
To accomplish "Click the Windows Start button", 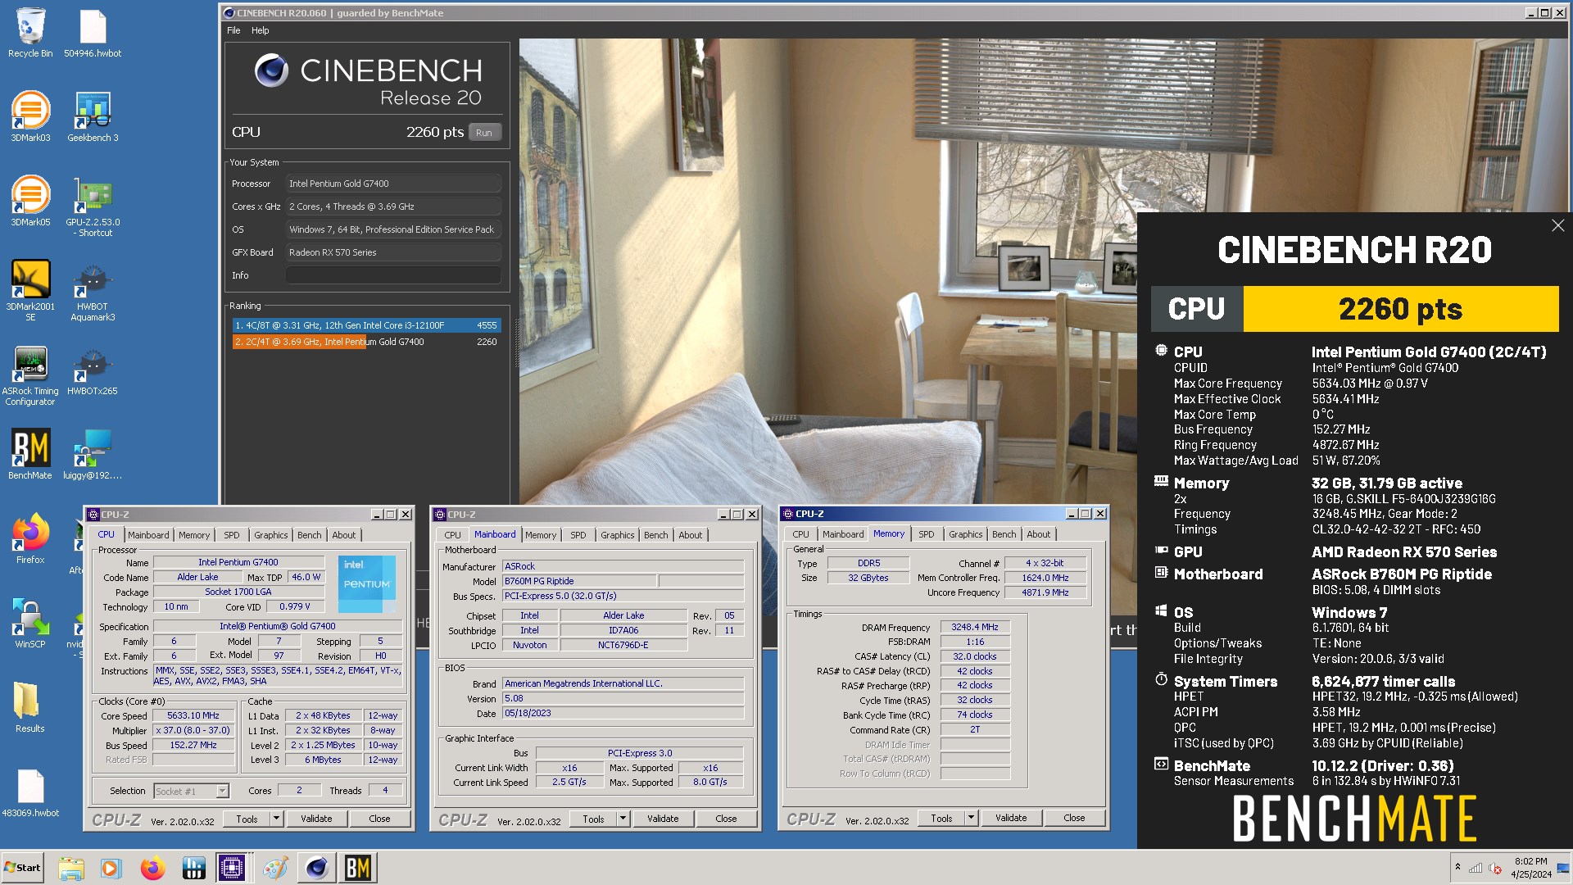I will coord(22,868).
